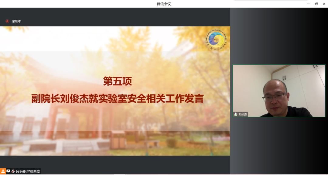Click the green microphone icon on 刘俊杰's video

coord(235,114)
